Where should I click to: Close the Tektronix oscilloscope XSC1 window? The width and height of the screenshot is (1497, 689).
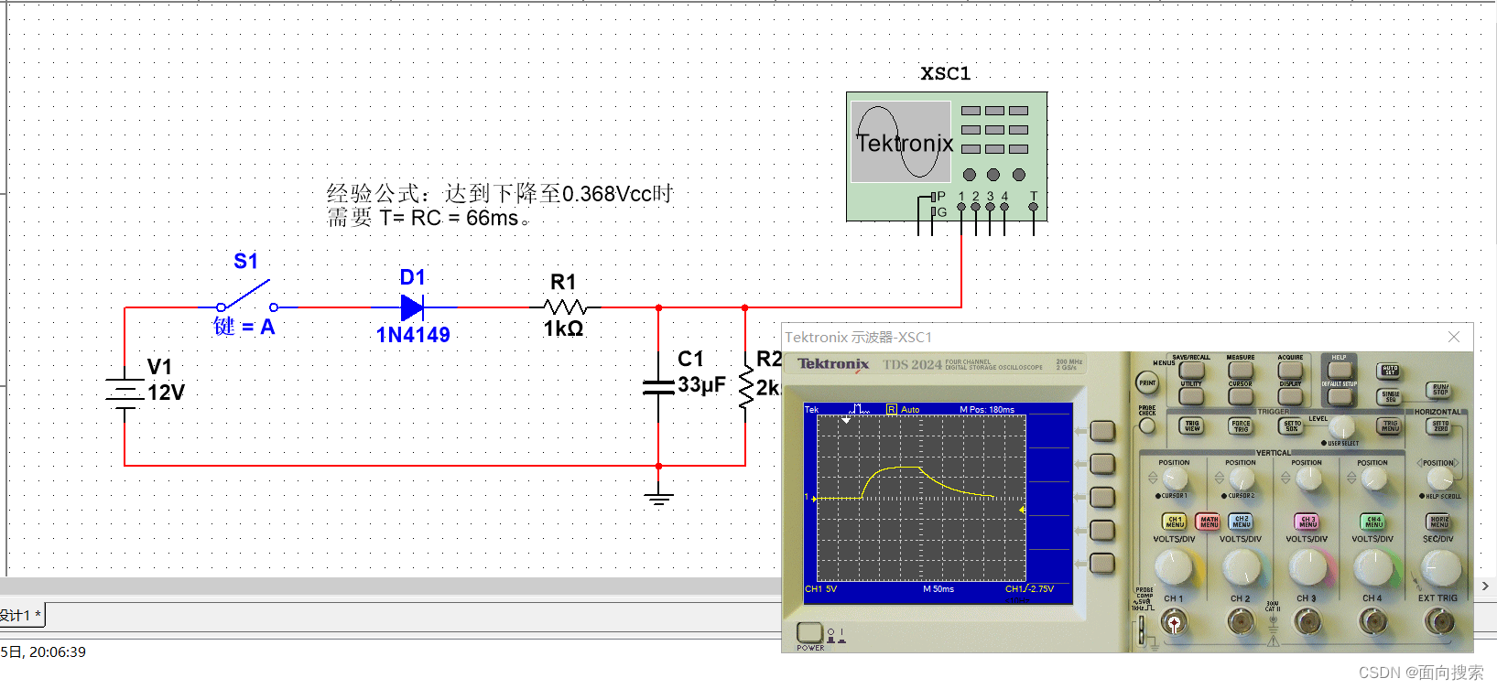click(x=1454, y=338)
